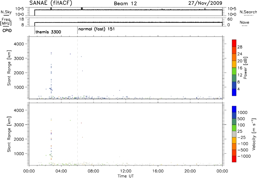Select the "N.Search" legend label

pyautogui.click(x=248, y=12)
